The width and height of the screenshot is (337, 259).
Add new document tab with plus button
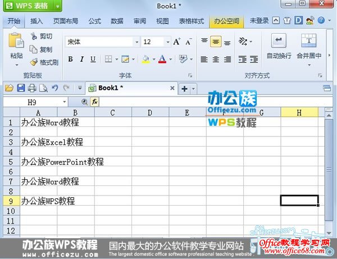[x=184, y=89]
